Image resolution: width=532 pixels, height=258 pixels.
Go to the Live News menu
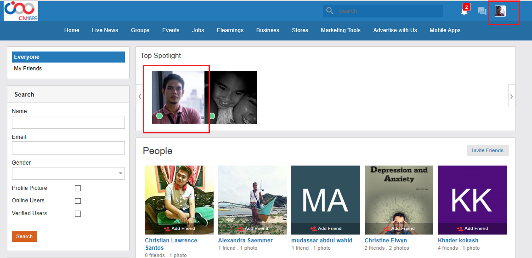tap(105, 30)
